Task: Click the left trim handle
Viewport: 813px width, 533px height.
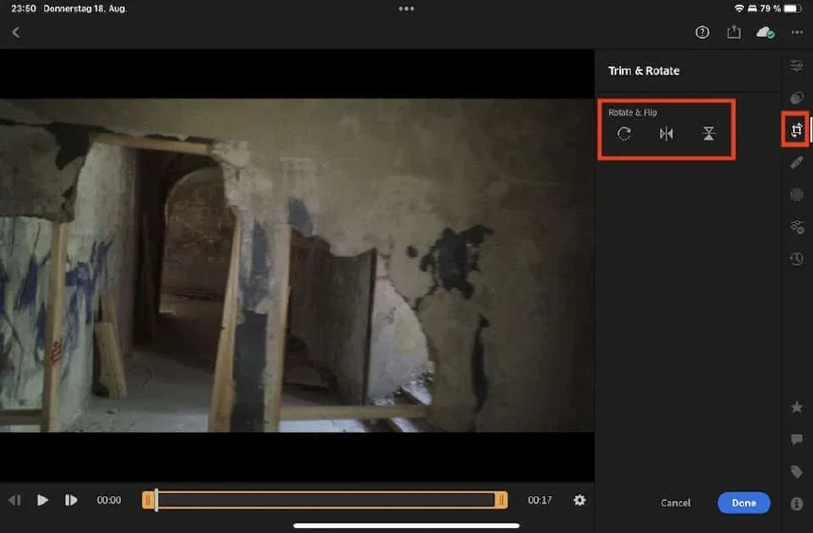Action: 147,500
